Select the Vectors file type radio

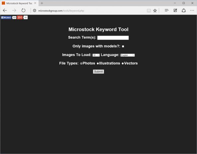tap(123, 64)
